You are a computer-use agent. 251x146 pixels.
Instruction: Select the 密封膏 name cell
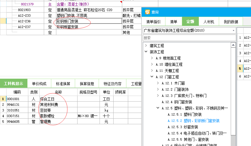(58, 110)
